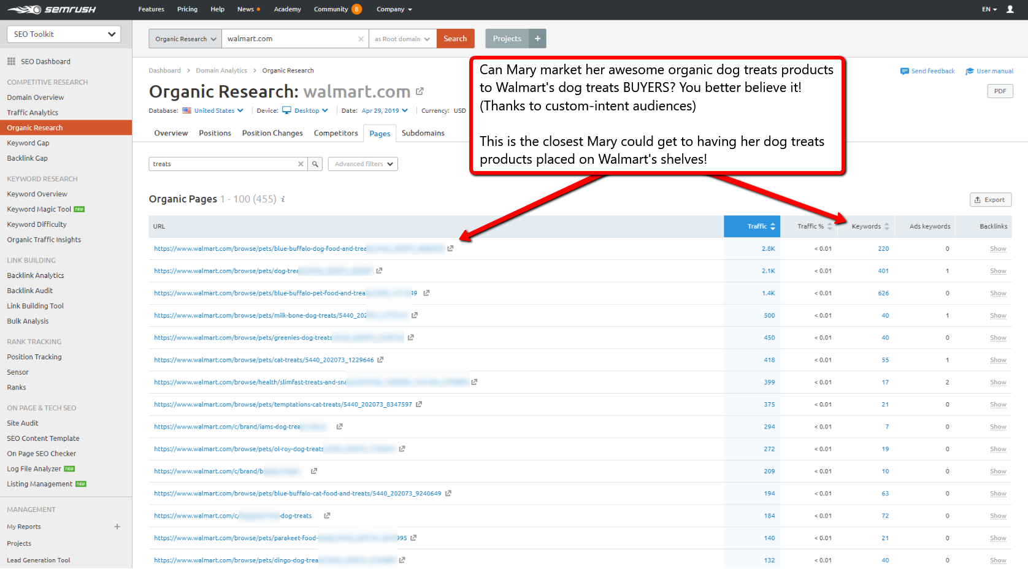Open Keyword Magic Tool in sidebar
This screenshot has width=1028, height=569.
tap(39, 210)
